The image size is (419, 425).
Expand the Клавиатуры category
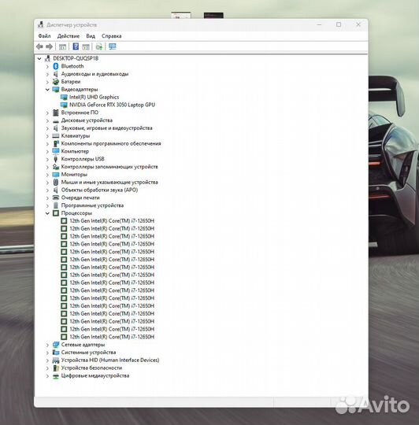[47, 136]
